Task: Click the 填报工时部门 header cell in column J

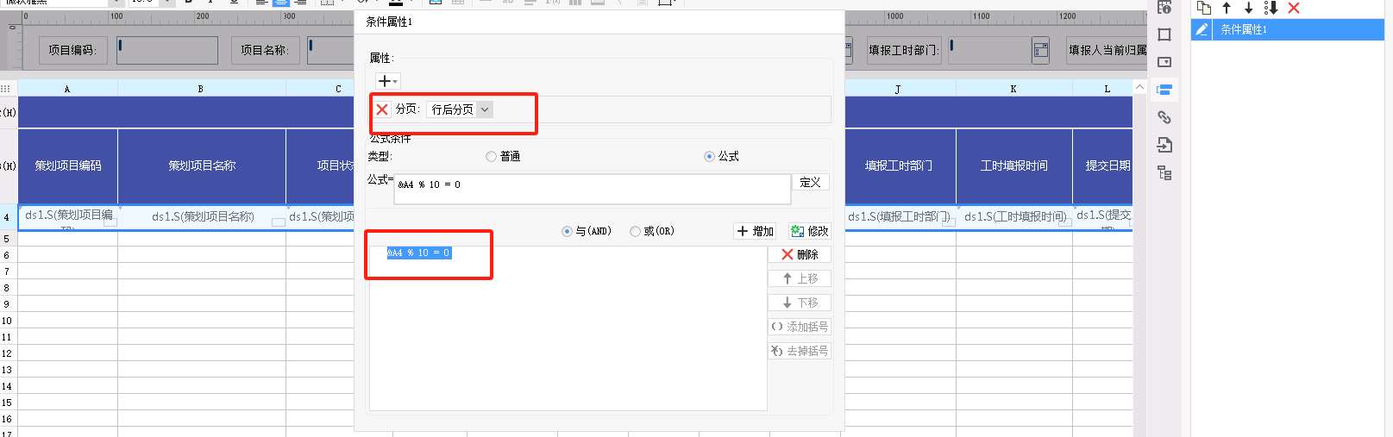Action: pyautogui.click(x=899, y=165)
